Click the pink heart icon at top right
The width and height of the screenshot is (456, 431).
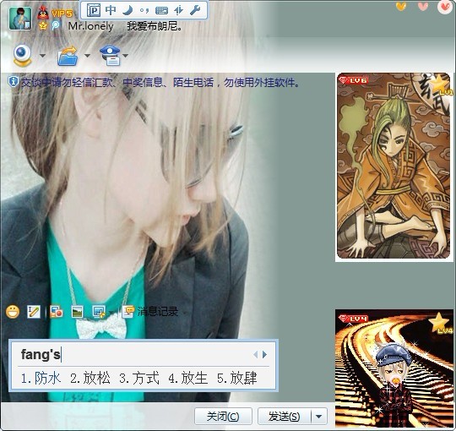(x=423, y=6)
